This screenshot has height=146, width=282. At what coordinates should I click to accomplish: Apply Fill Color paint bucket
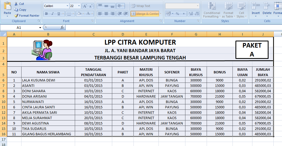(x=79, y=14)
